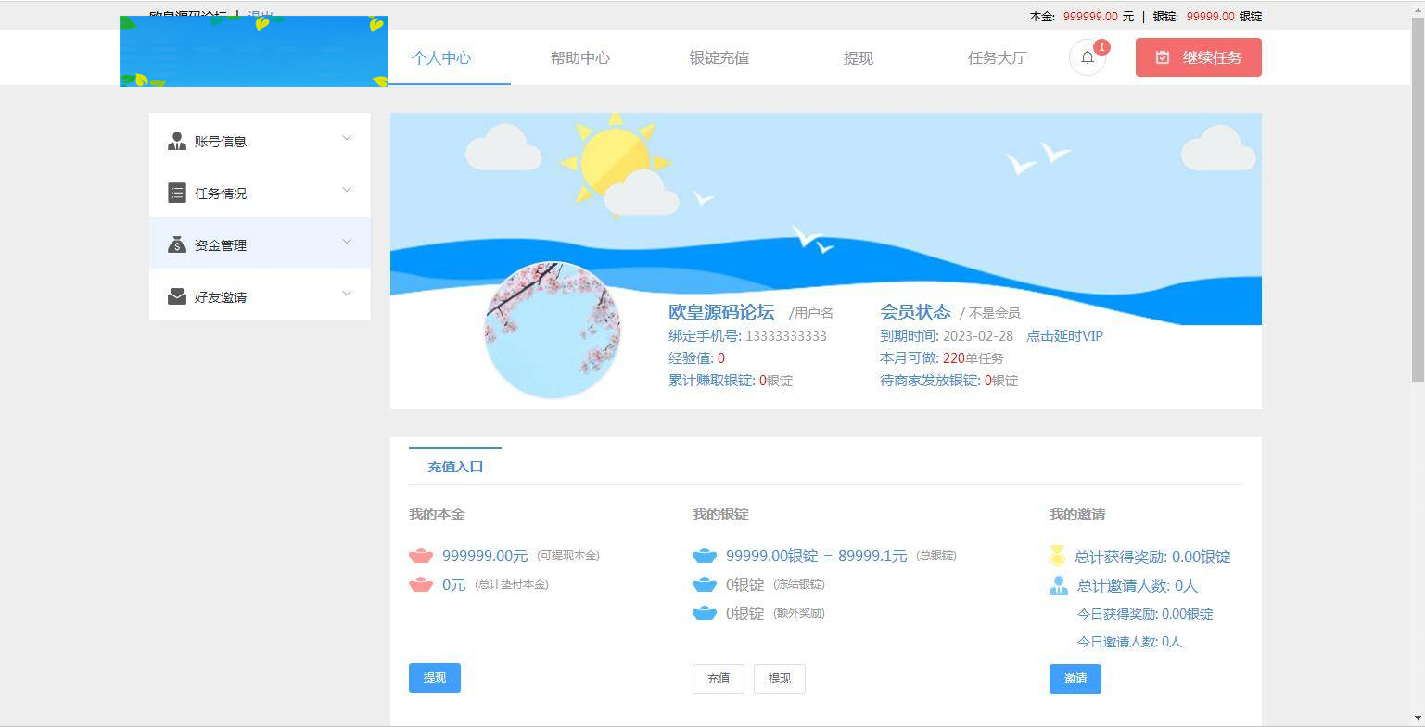This screenshot has height=727, width=1425.
Task: Select the 账号信息 person icon in sidebar
Action: click(x=177, y=141)
